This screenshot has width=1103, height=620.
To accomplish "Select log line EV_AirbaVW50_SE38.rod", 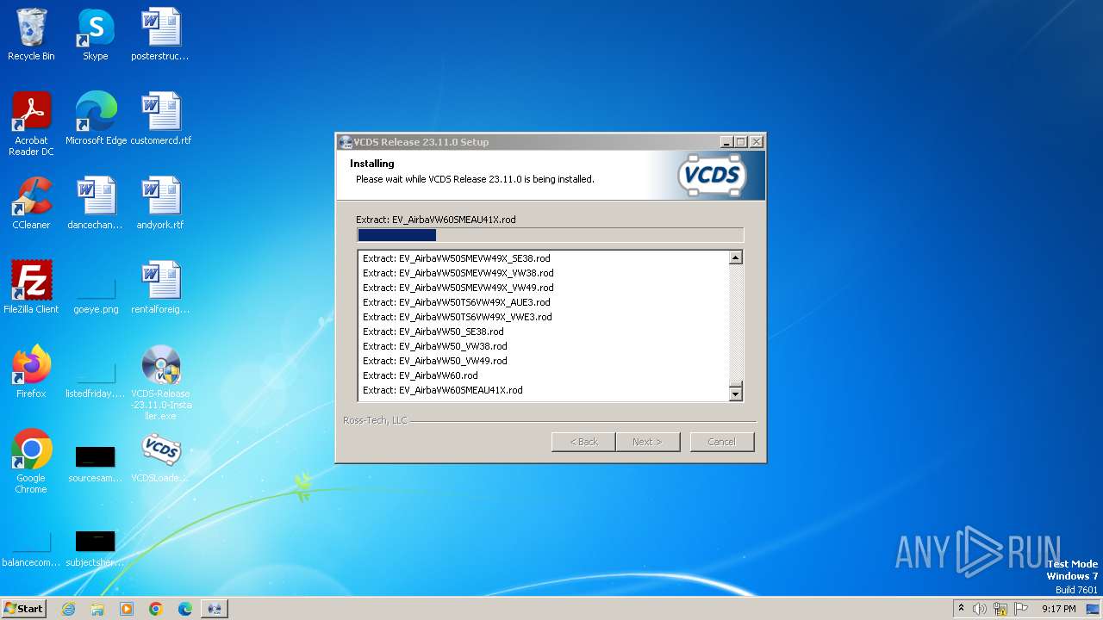I will 433,332.
